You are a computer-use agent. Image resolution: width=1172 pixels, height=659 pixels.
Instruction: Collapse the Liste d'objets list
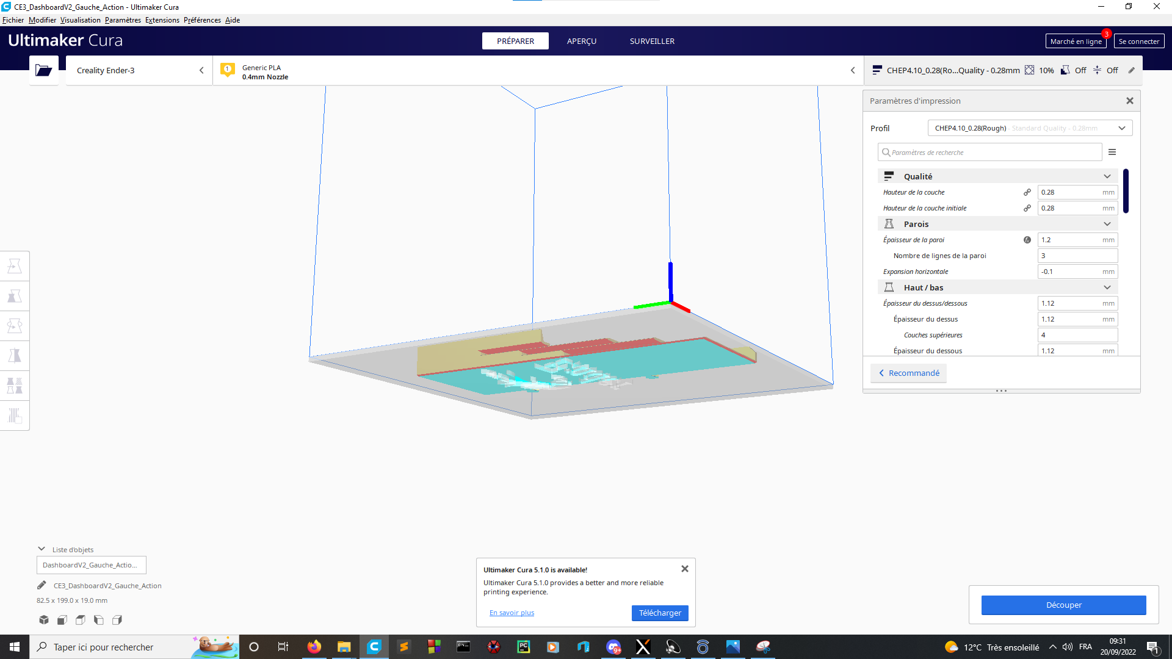click(x=42, y=549)
